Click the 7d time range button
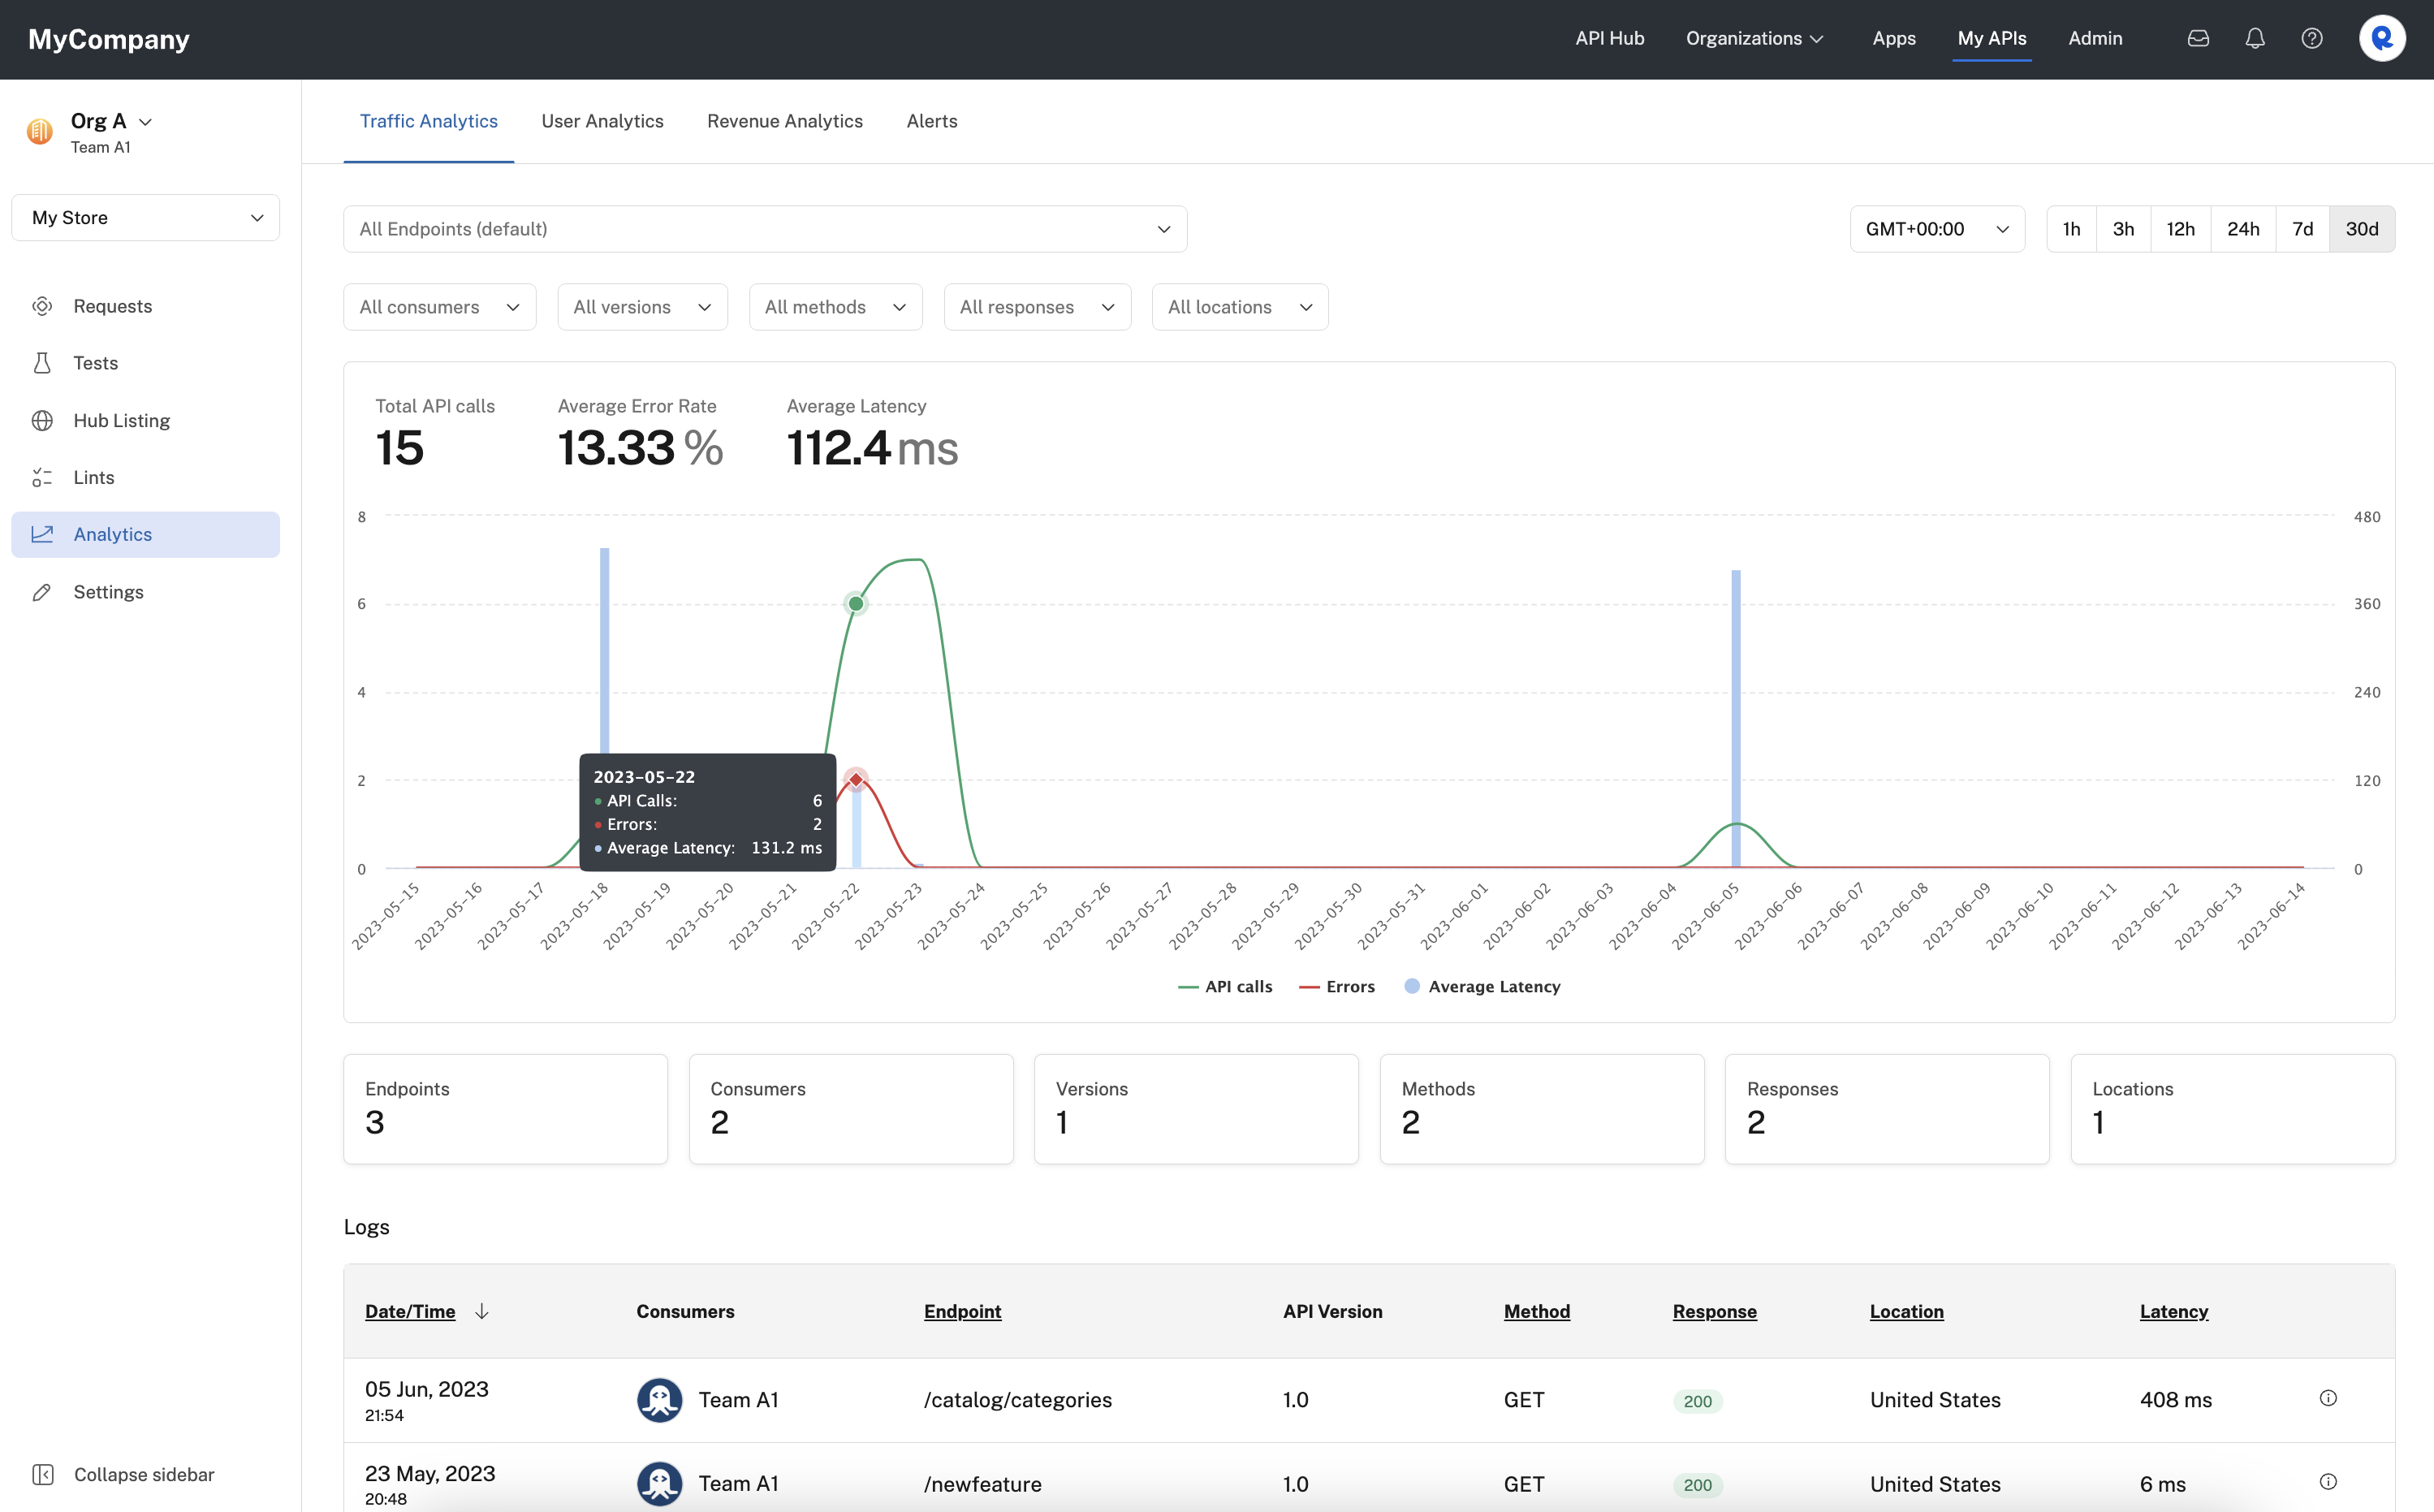The image size is (2434, 1512). [x=2302, y=228]
